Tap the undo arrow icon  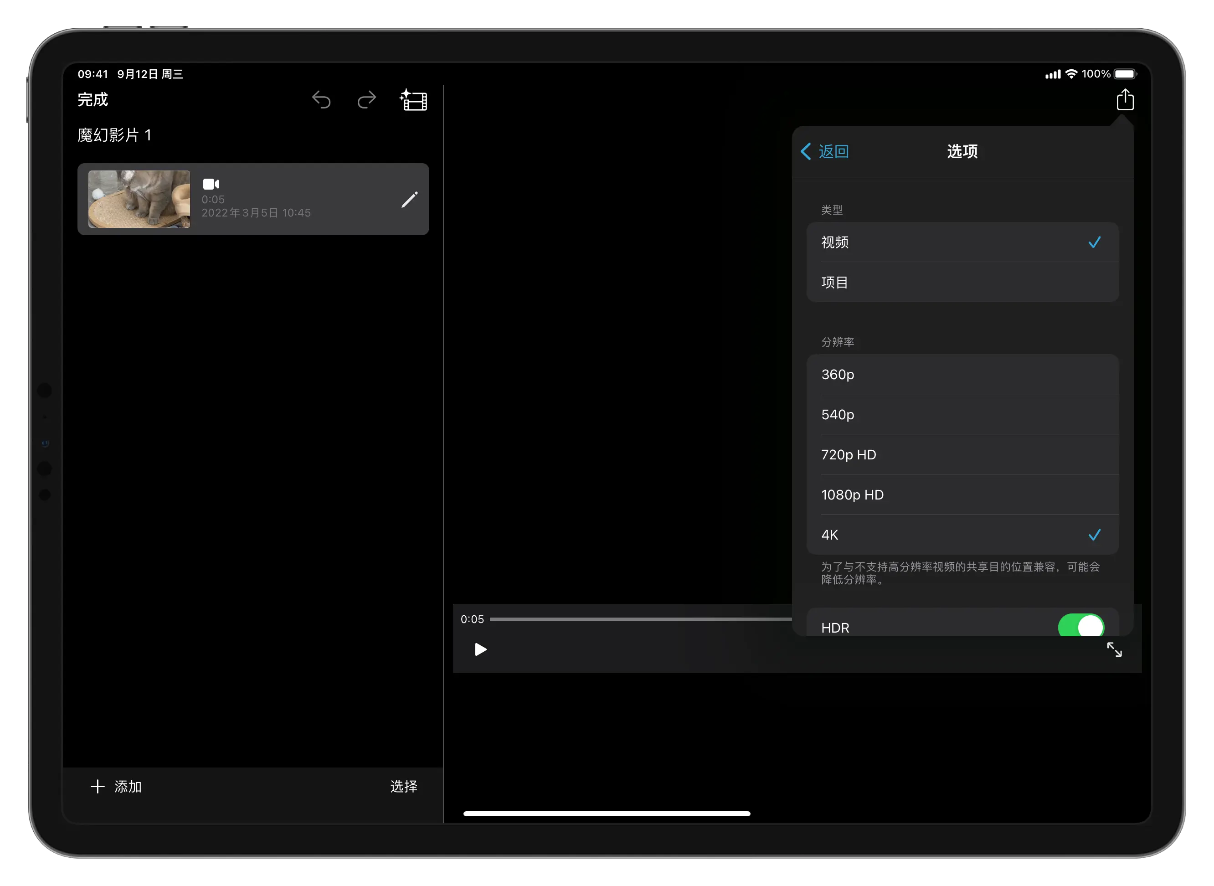[321, 100]
